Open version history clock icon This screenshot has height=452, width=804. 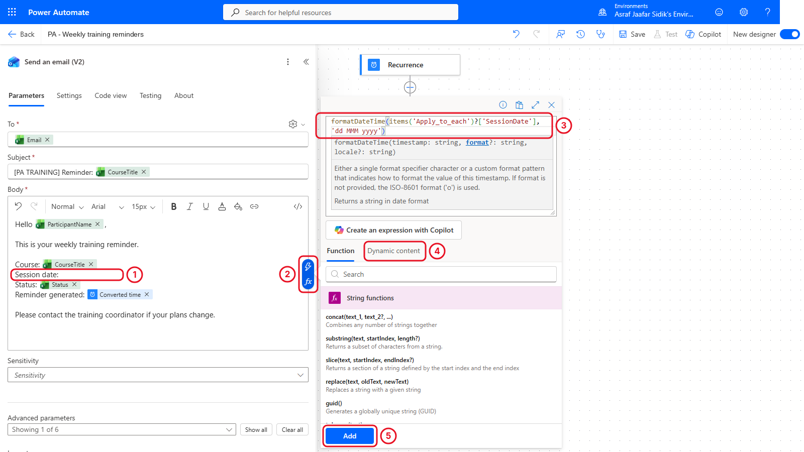(x=580, y=34)
